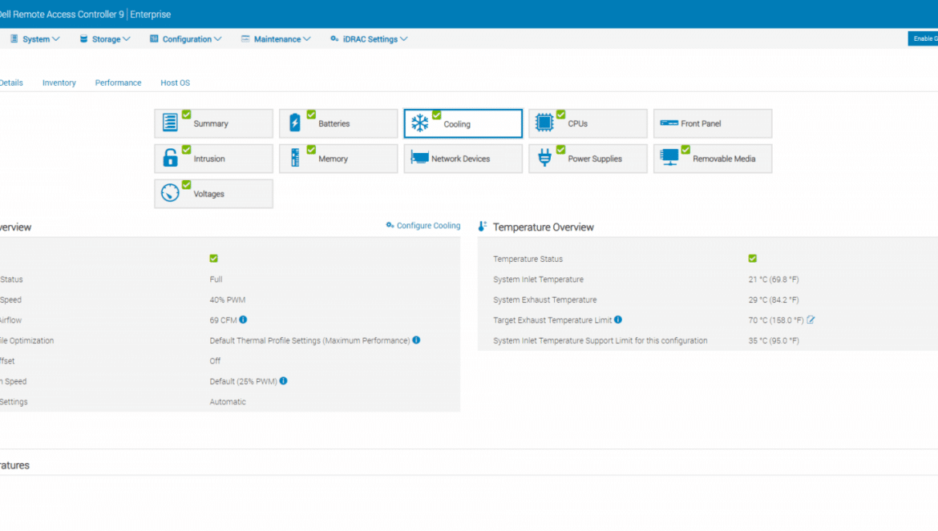Click the Front Panel device icon

pos(669,123)
